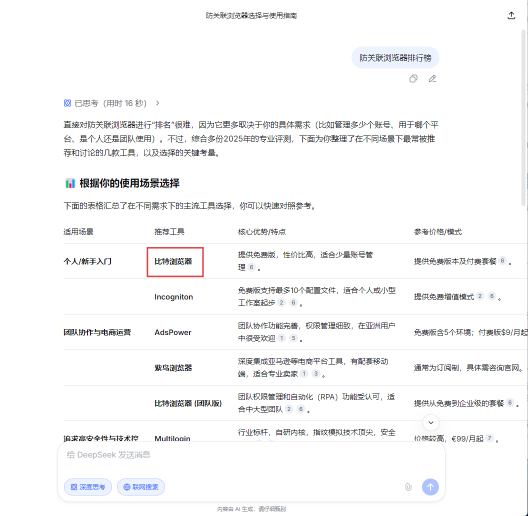Open citation 6 in the 比特浏览器 advantages cell
The image size is (528, 516).
tap(251, 267)
